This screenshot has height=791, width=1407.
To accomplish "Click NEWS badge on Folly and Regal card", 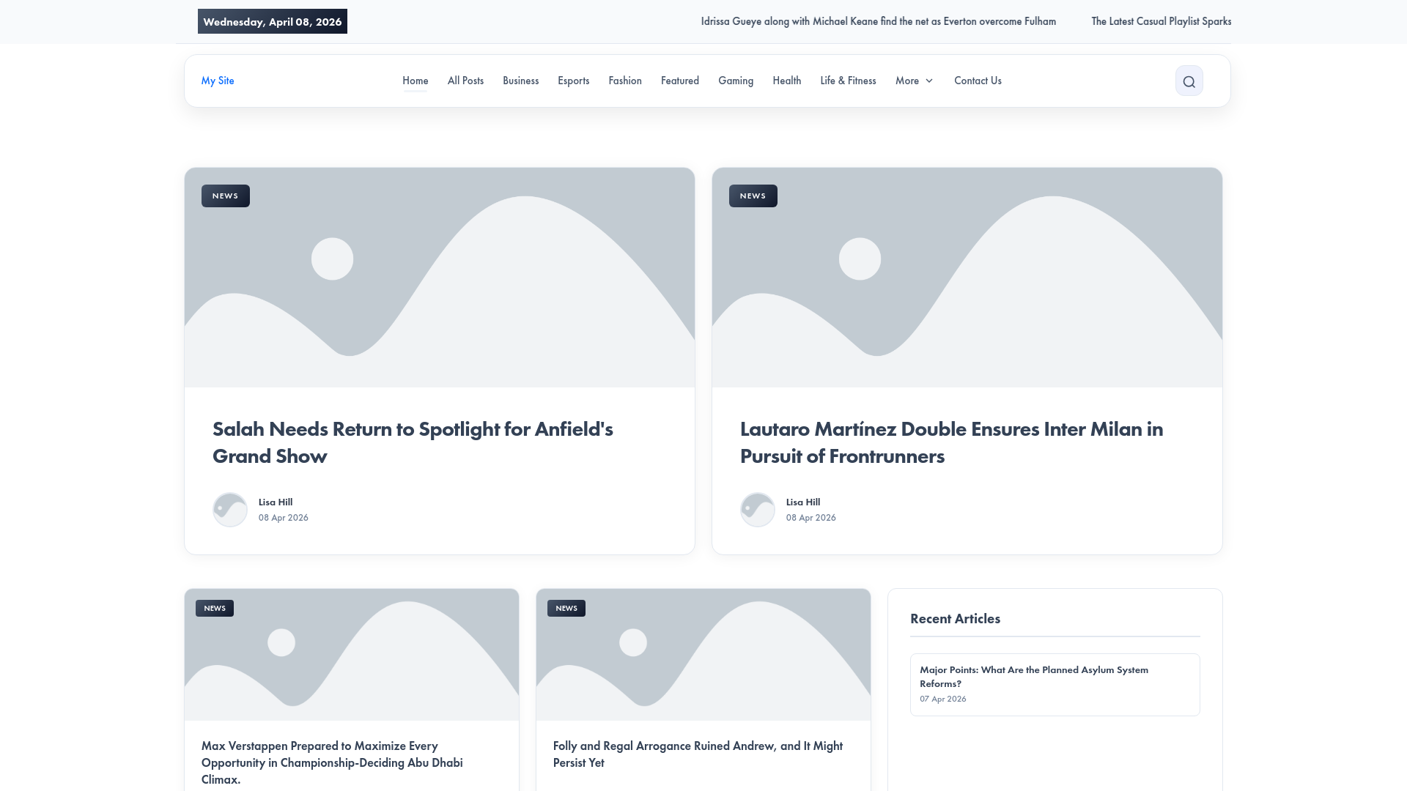I will [x=566, y=609].
